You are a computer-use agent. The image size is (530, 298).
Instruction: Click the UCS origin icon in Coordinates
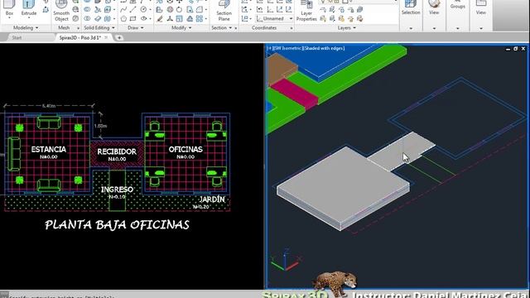pos(271,9)
